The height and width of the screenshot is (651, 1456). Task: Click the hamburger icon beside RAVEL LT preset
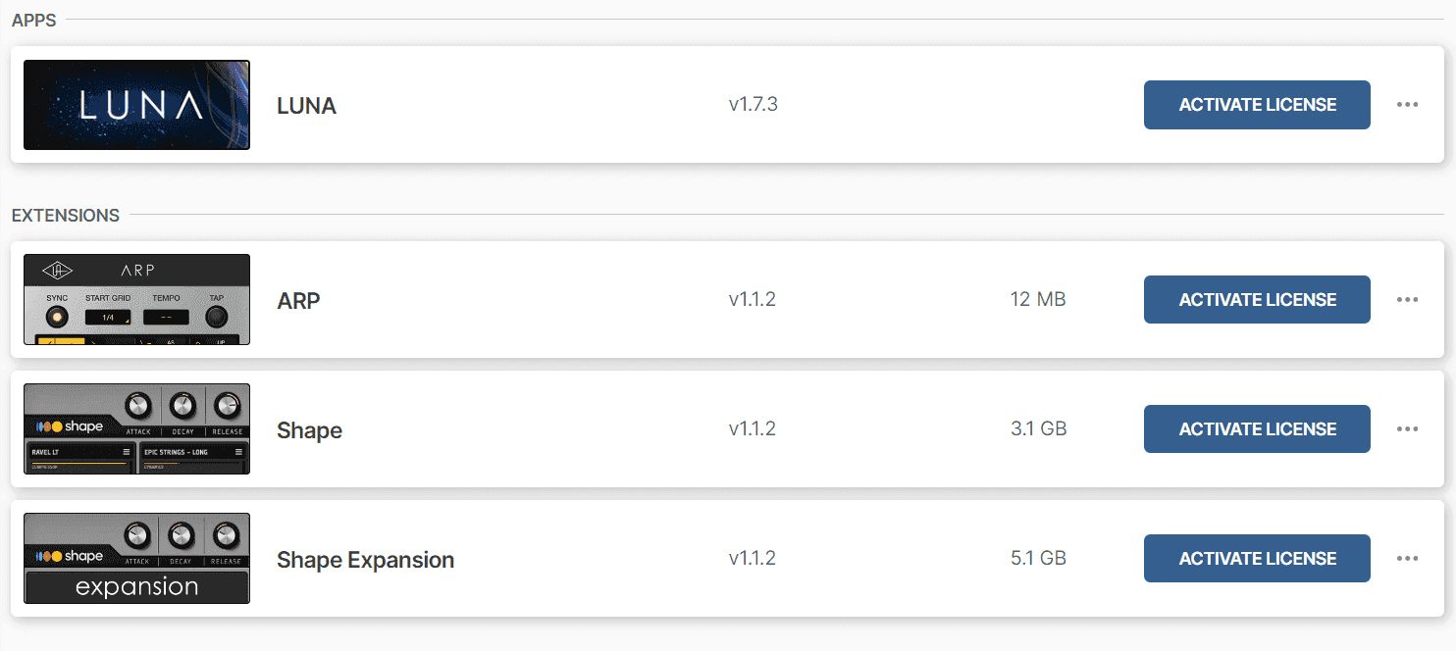coord(127,452)
